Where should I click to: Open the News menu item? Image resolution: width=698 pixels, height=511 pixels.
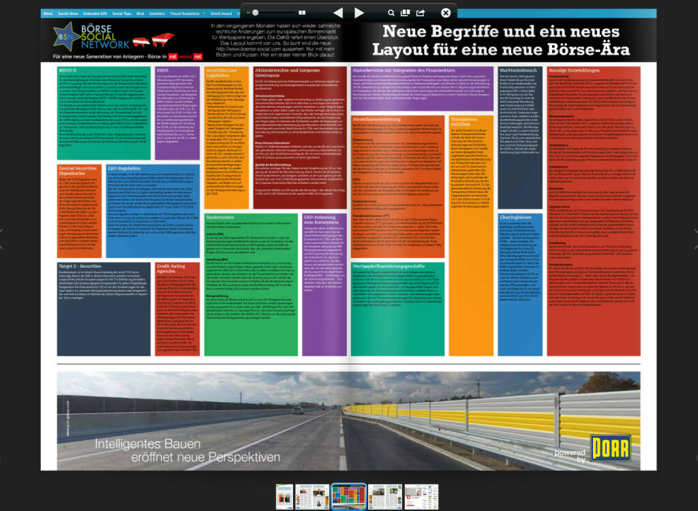(48, 13)
